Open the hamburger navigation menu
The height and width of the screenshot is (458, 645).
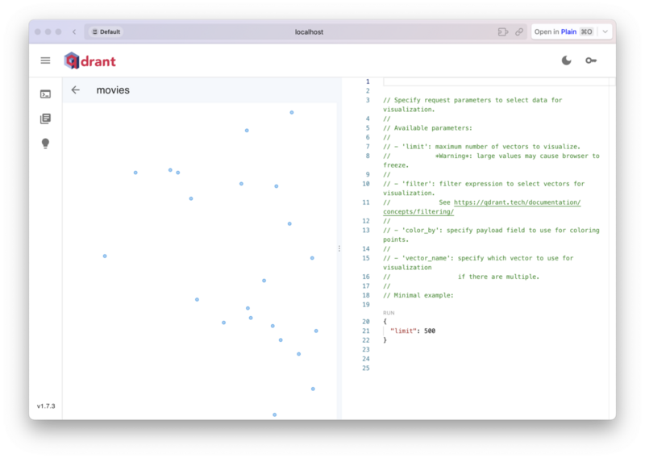(45, 60)
